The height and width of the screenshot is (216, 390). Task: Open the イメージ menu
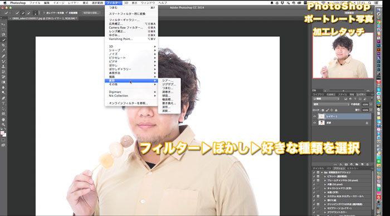[x=58, y=3]
